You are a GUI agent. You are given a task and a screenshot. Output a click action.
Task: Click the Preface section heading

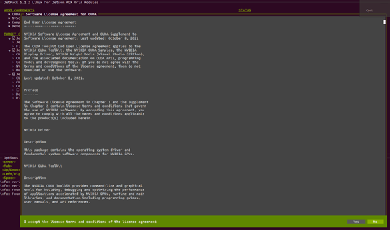(x=31, y=90)
